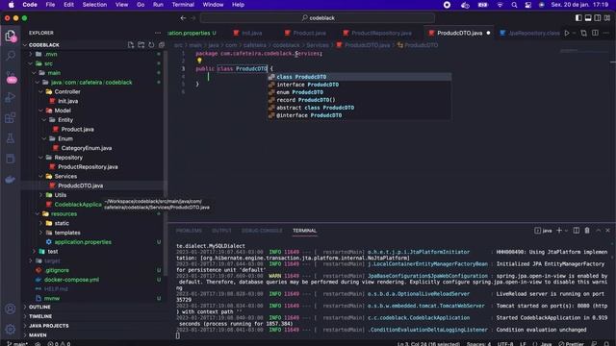Expand the JAVA PROJECTS section

click(x=49, y=326)
